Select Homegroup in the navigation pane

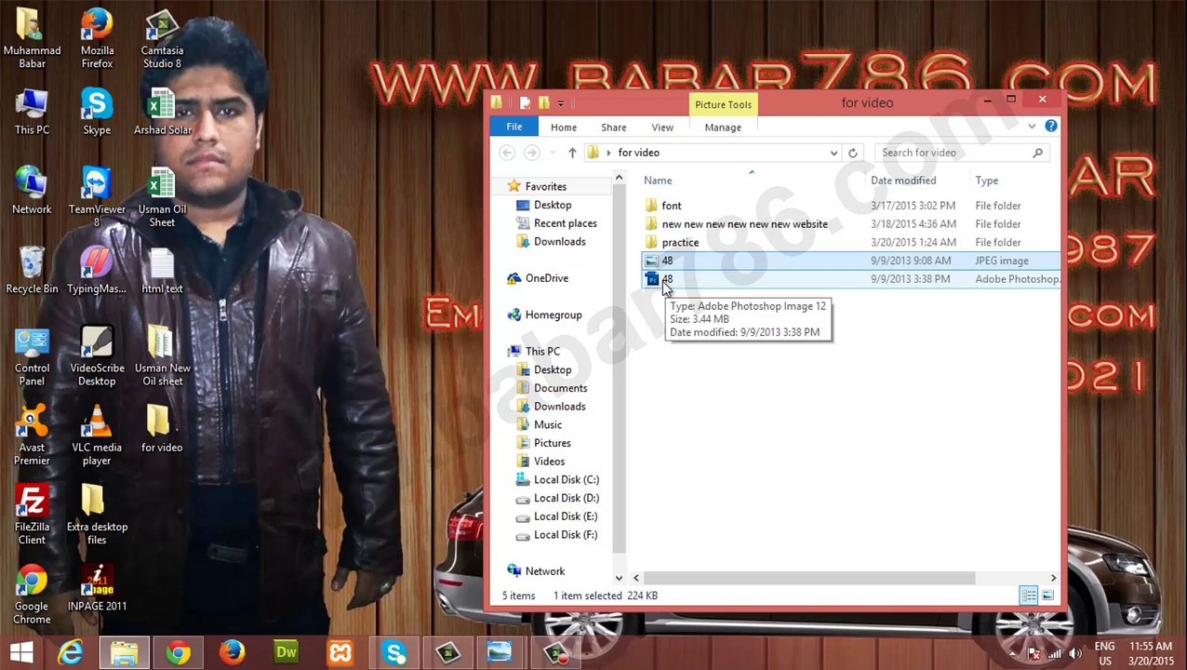point(553,315)
